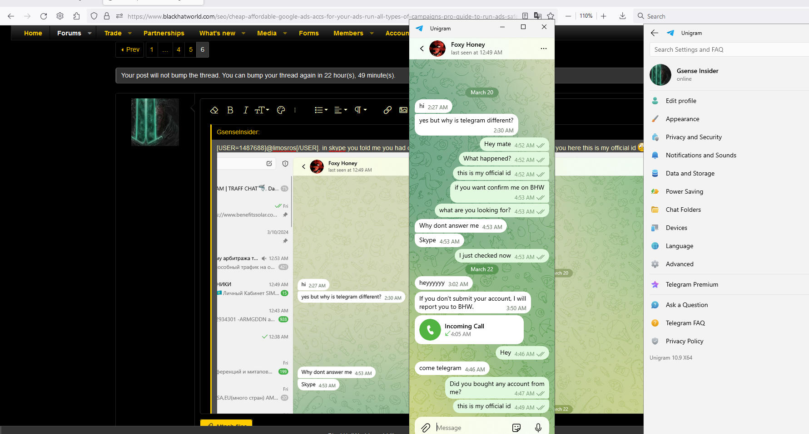Zoom in using the plus button

(x=604, y=16)
